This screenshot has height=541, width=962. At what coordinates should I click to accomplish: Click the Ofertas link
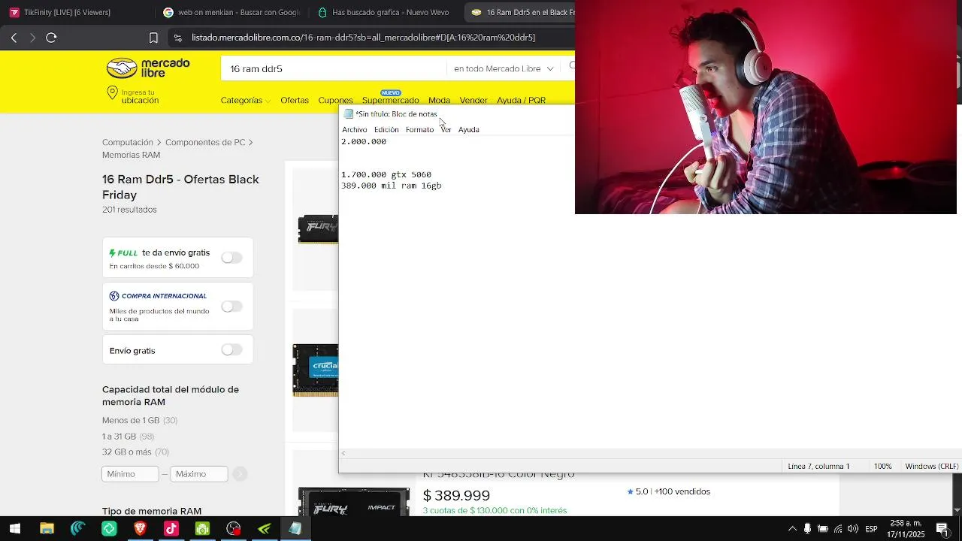[x=295, y=100]
